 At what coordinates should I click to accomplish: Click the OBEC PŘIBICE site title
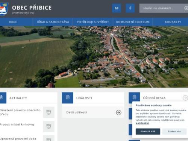tap(32, 8)
